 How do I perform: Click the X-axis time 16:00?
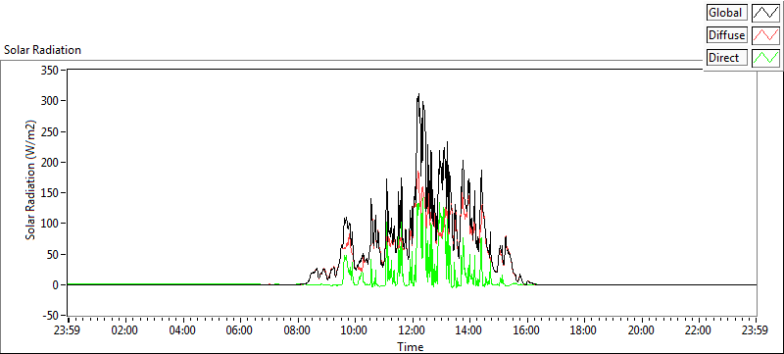point(526,331)
